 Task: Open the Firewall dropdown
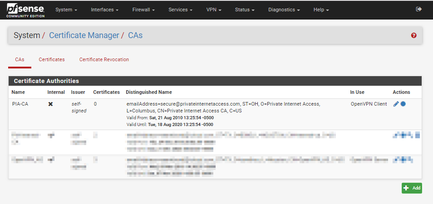click(143, 10)
